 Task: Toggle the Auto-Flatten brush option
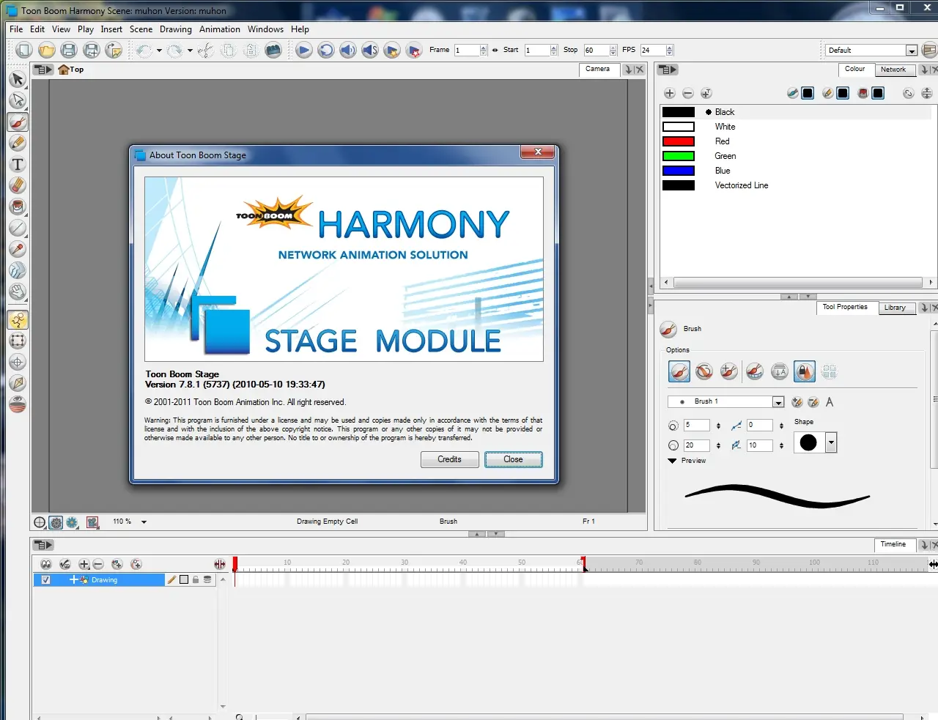click(x=780, y=372)
